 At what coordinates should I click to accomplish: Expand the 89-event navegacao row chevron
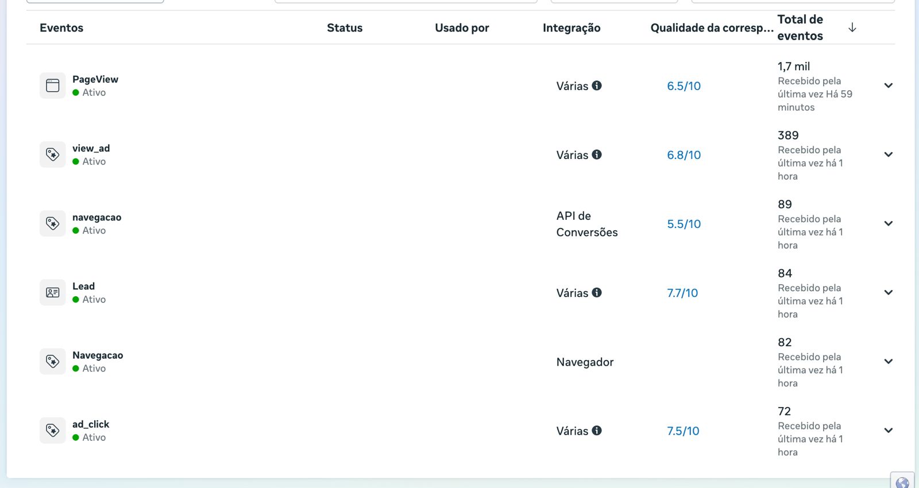coord(889,223)
